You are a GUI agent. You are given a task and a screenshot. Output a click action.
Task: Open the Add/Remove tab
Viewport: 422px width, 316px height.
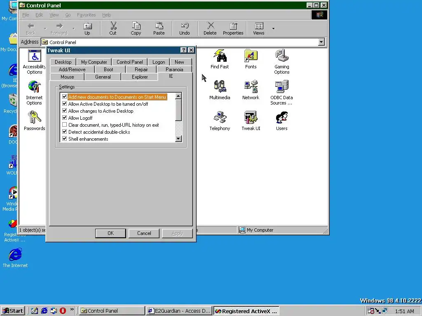(72, 69)
